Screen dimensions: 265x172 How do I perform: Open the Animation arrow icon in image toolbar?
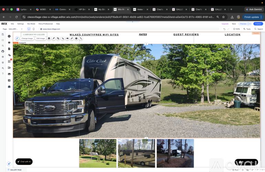pos(67,38)
